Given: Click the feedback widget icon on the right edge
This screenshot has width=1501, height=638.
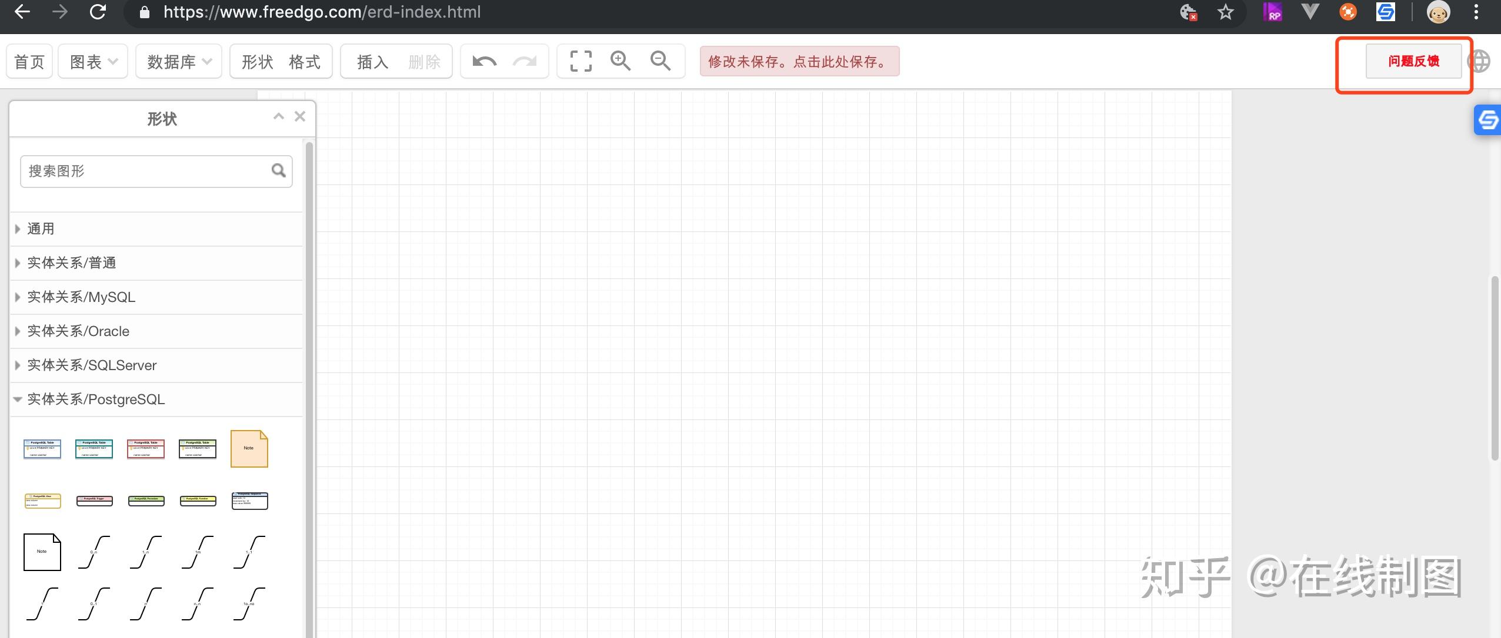Looking at the screenshot, I should 1488,120.
